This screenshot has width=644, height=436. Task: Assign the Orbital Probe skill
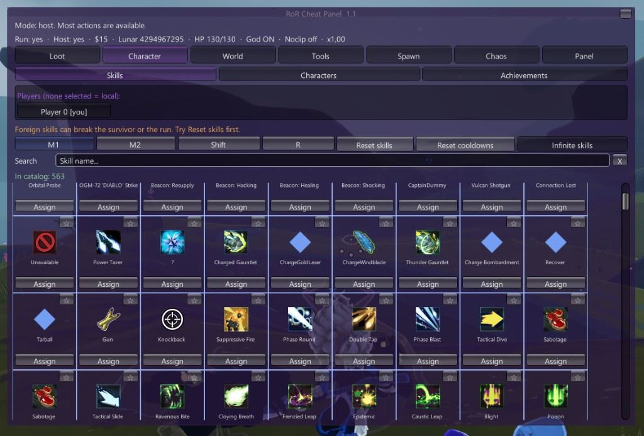point(45,207)
